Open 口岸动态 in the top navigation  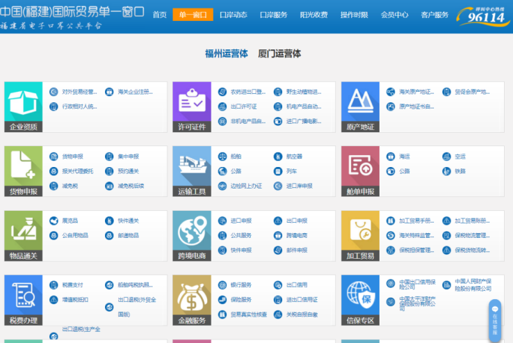(233, 15)
